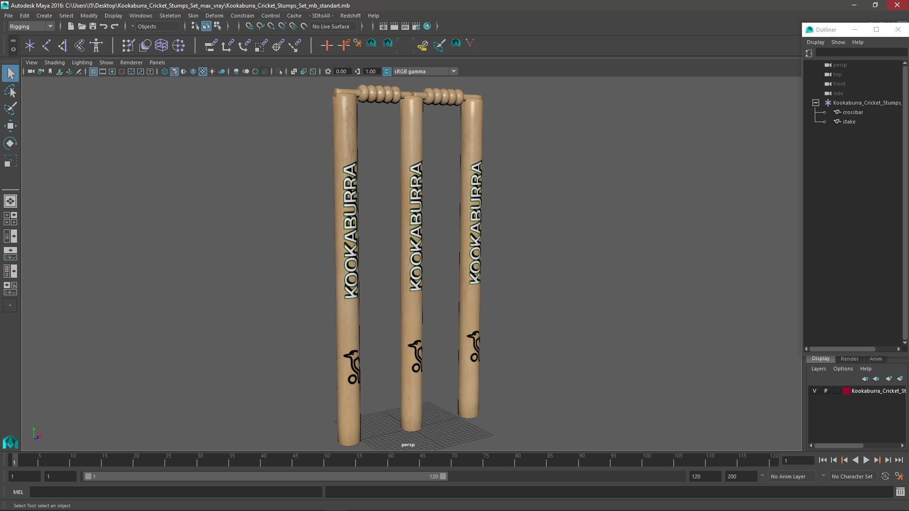Open Outliner Show menu
The width and height of the screenshot is (909, 511).
click(x=838, y=42)
